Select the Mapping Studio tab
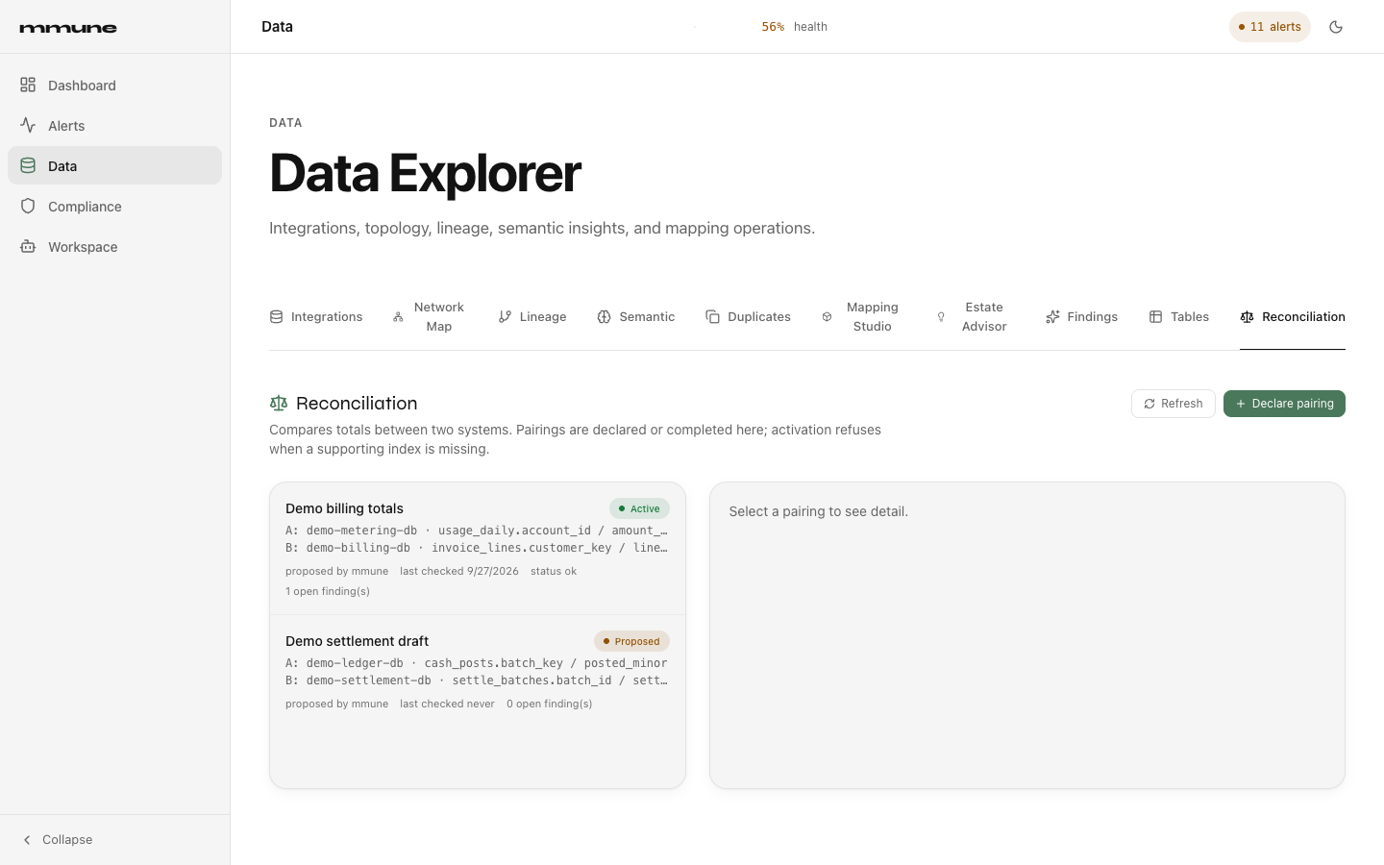Screen dimensions: 1384x865 (860, 317)
